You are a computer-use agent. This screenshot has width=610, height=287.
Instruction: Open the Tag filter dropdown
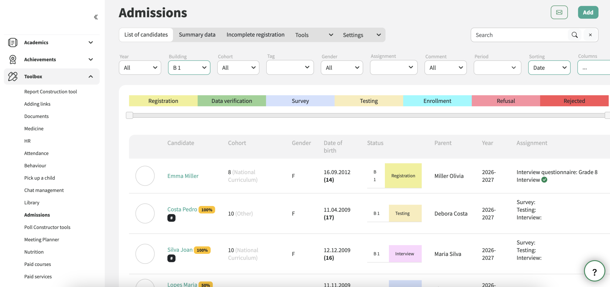[x=290, y=67]
